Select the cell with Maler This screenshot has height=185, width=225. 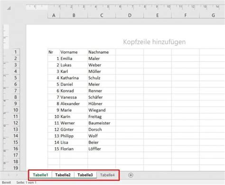pos(102,58)
